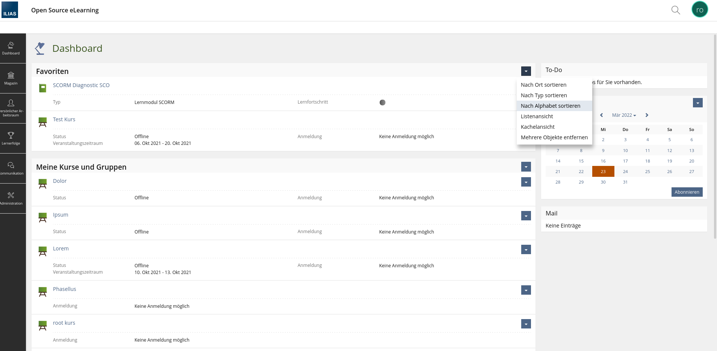
Task: Go to next month in calendar
Action: 647,115
